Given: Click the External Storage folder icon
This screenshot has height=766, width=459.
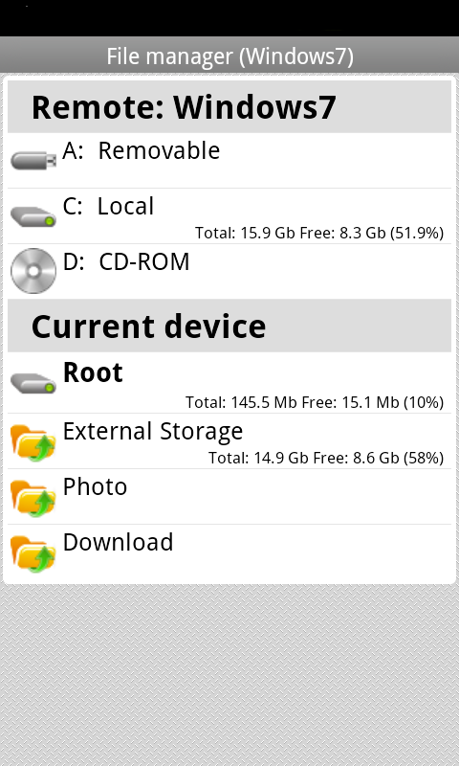Looking at the screenshot, I should [x=33, y=442].
